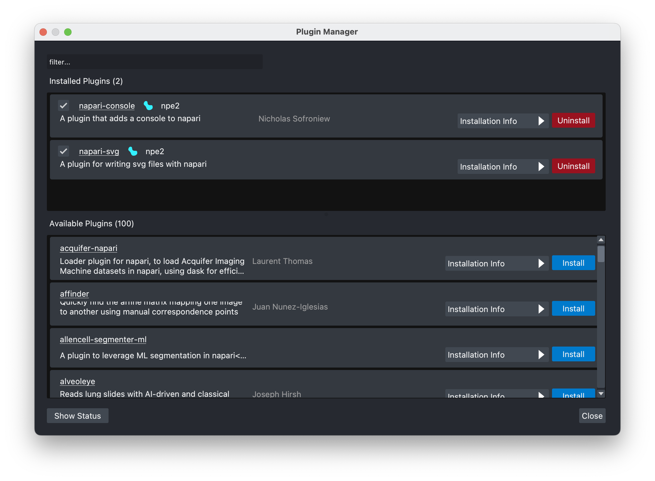Click the green maximize window button

(68, 32)
